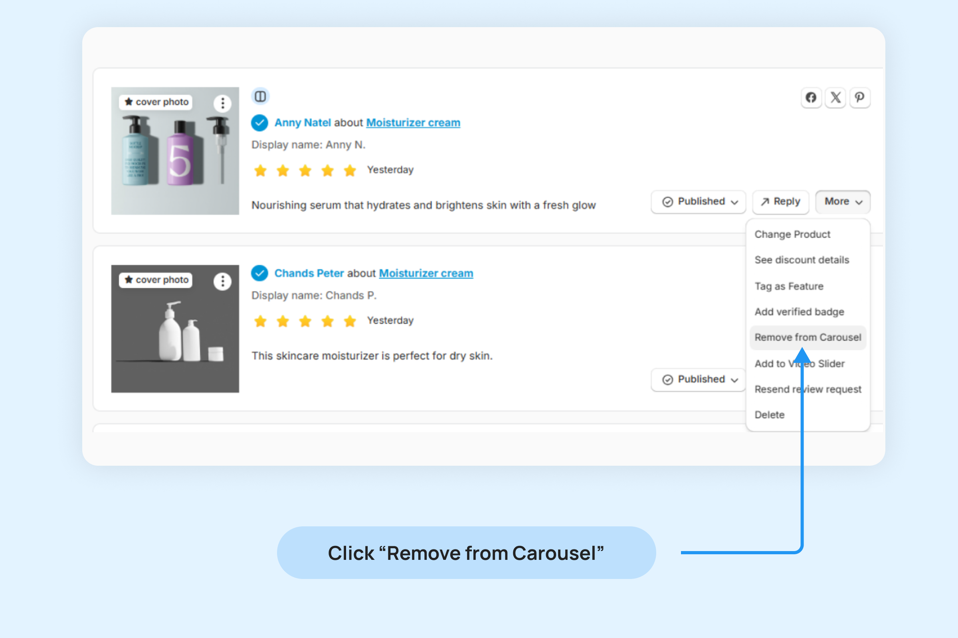The image size is (958, 638).
Task: Click the carousel icon above Anny Natel
Action: coord(260,96)
